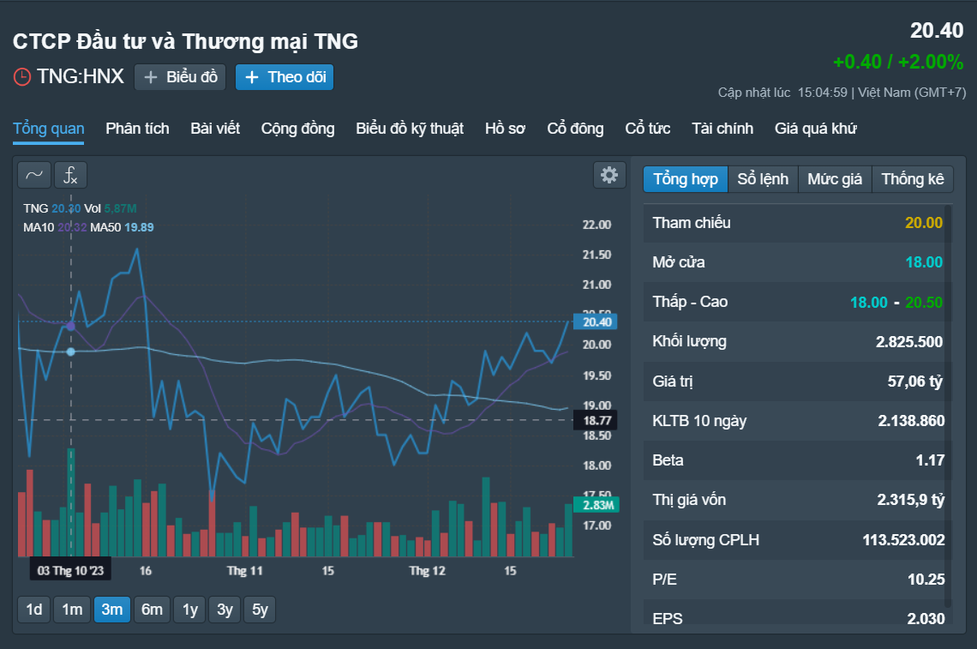
Task: Open the chart type line icon
Action: coord(34,175)
